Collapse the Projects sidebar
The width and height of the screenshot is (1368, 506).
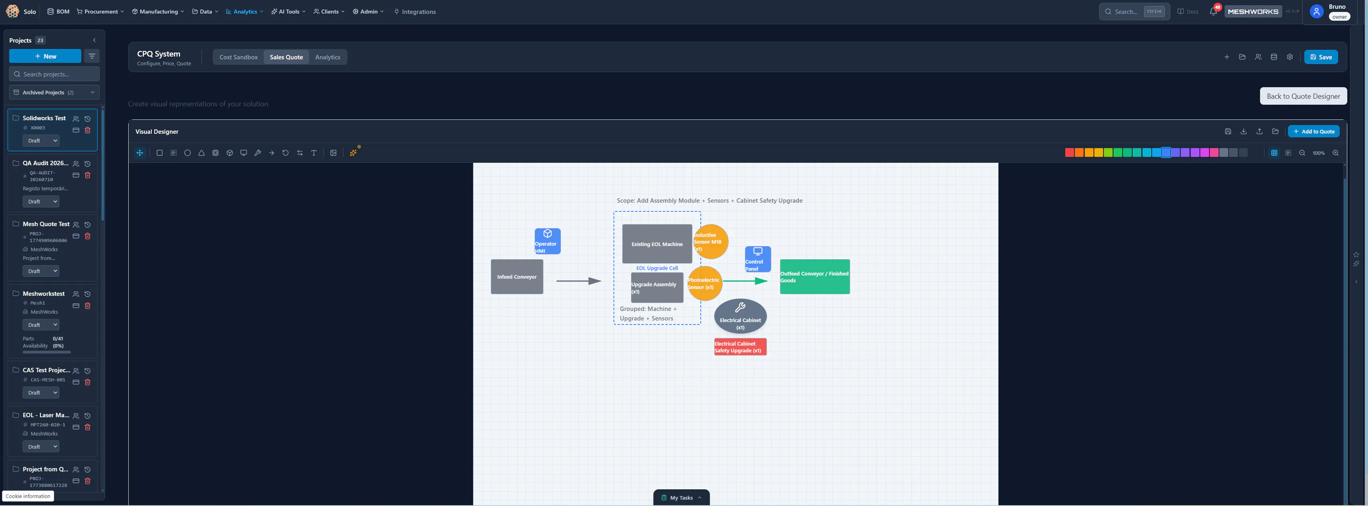(x=94, y=40)
